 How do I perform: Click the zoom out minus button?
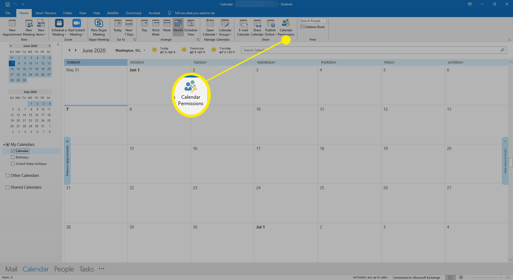click(469, 278)
